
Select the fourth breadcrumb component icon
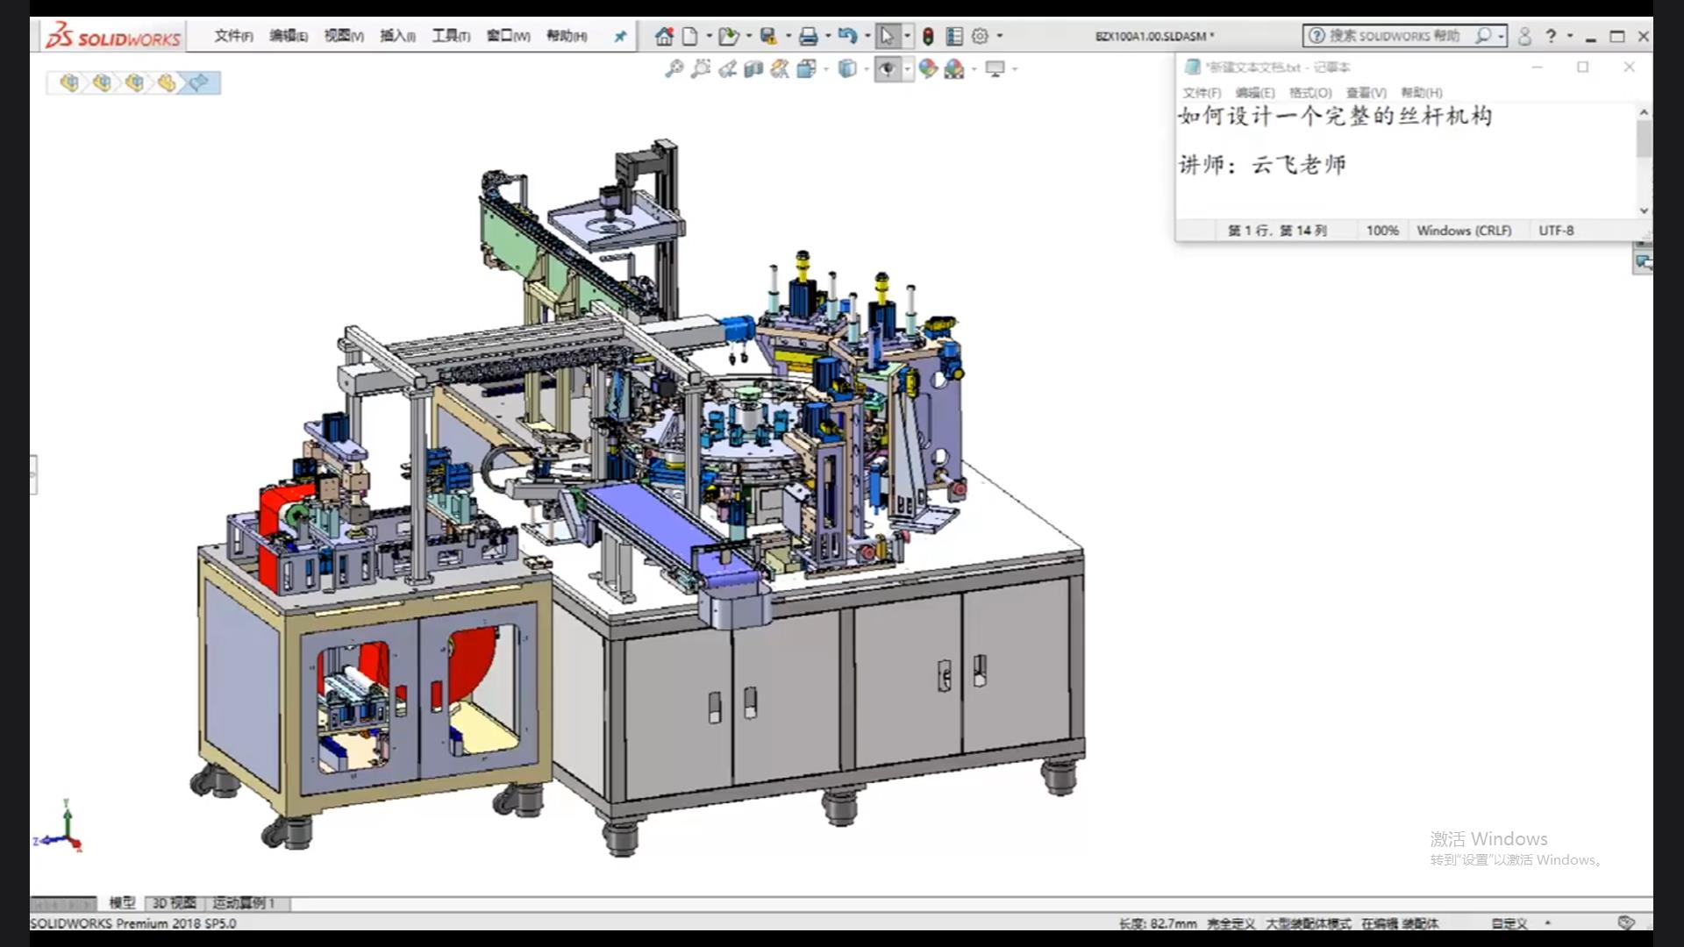point(167,82)
